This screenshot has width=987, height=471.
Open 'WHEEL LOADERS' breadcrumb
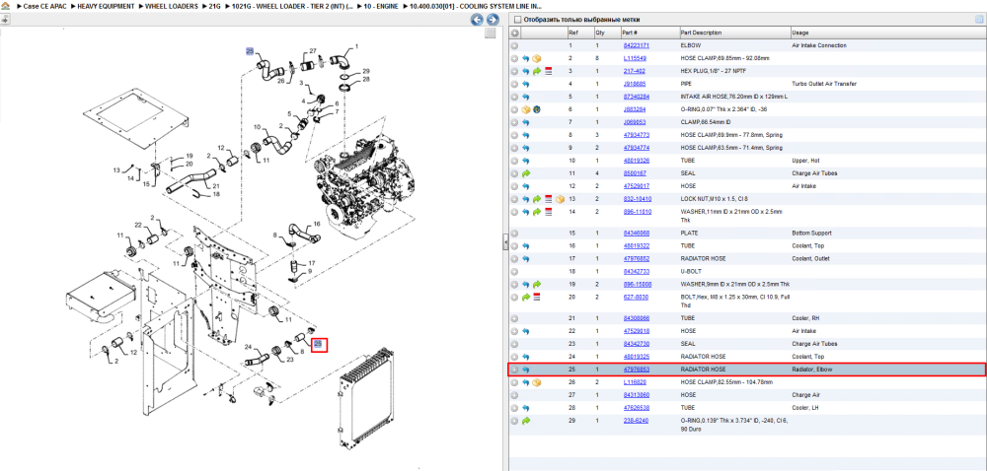[x=173, y=6]
